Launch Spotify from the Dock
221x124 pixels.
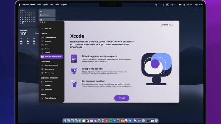click(x=110, y=121)
